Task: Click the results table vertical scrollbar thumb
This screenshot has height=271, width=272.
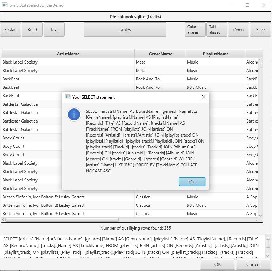Action: [260, 65]
